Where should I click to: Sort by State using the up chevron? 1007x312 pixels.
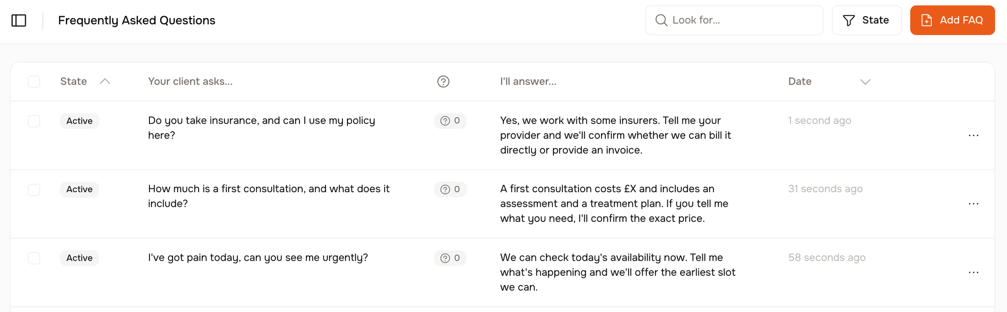coord(105,82)
